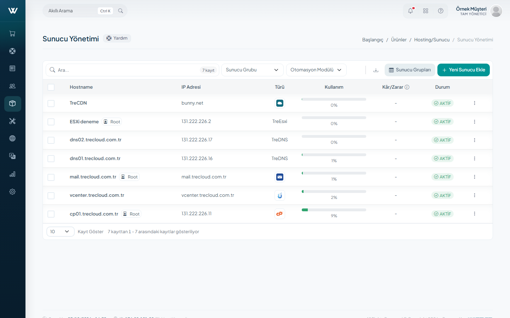
Task: Click the vcenter usage bar at 2%
Action: point(334,192)
